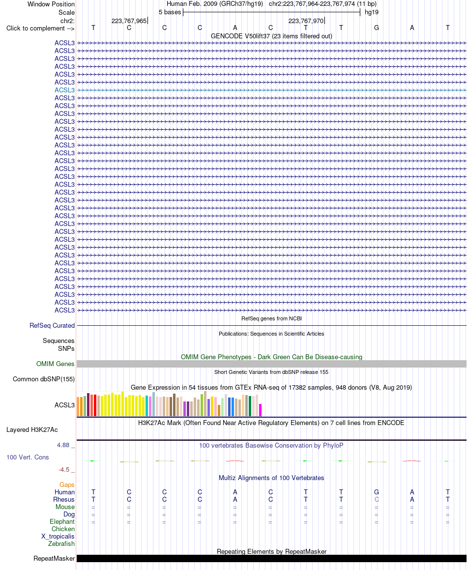Screen dimensions: 467x570
Task: Open the H3K27Ac Mark ENCODE track title
Action: [x=271, y=423]
